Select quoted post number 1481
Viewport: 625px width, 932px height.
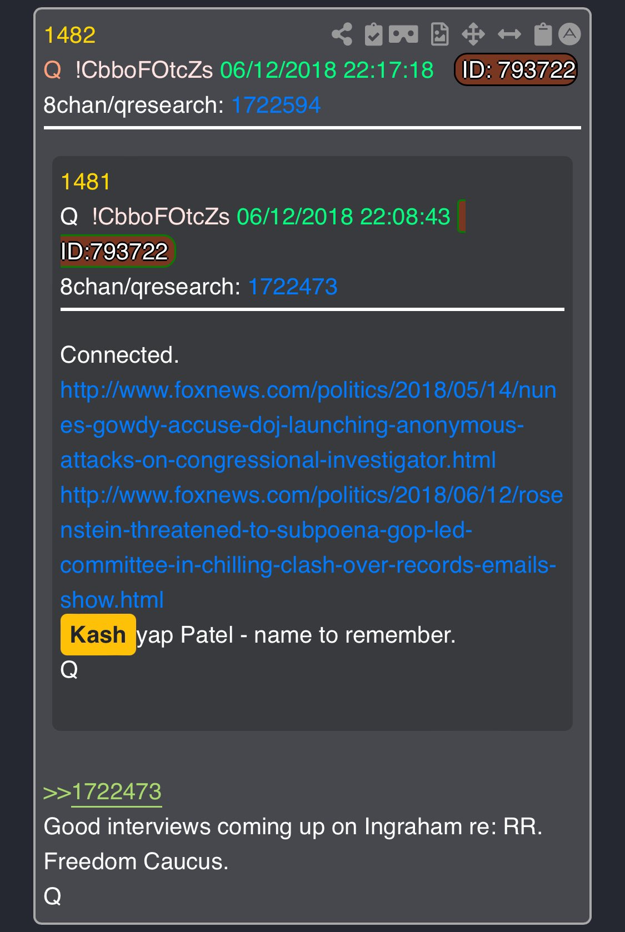86,182
